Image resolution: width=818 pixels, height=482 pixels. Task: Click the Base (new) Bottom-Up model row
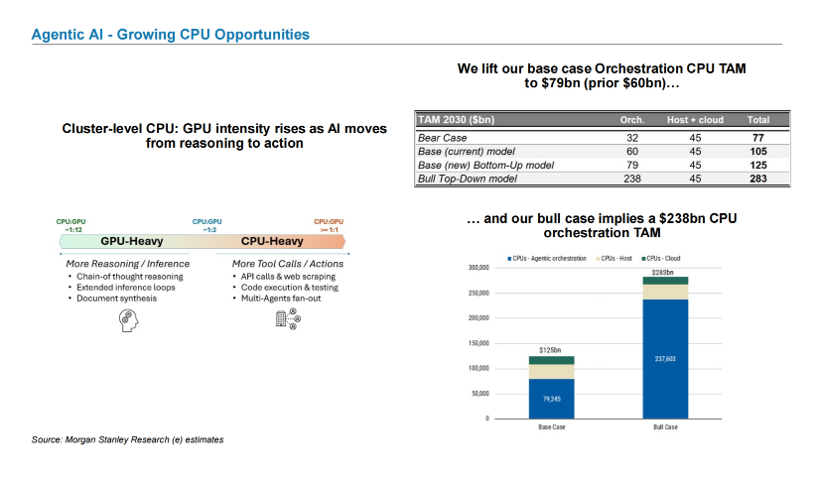[x=603, y=165]
